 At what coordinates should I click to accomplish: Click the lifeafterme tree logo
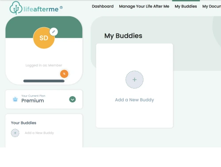(16, 8)
